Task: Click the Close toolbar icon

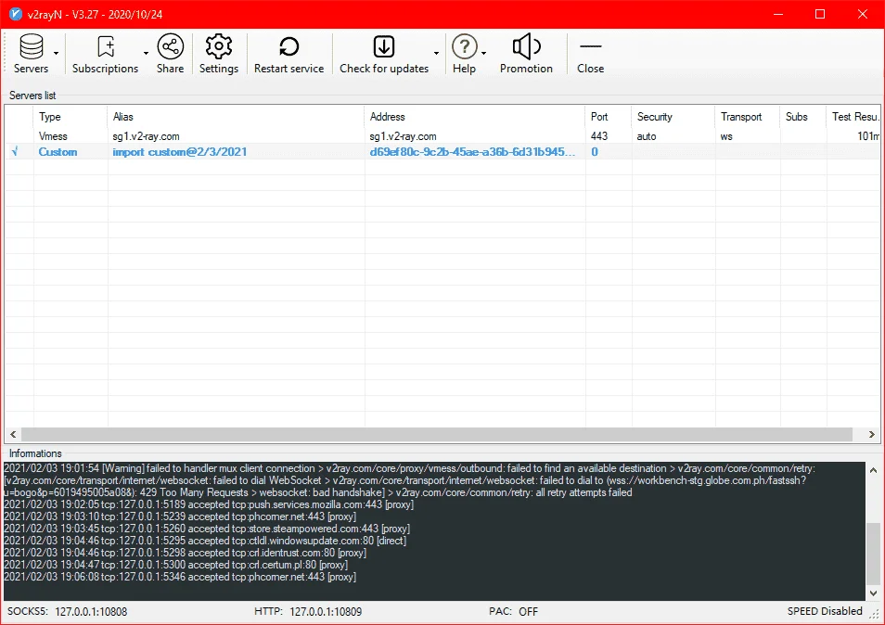Action: 590,46
